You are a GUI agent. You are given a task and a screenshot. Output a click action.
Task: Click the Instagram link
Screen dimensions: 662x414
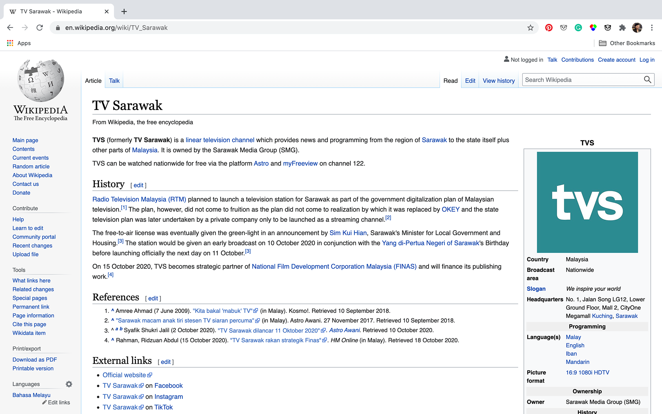(x=169, y=397)
